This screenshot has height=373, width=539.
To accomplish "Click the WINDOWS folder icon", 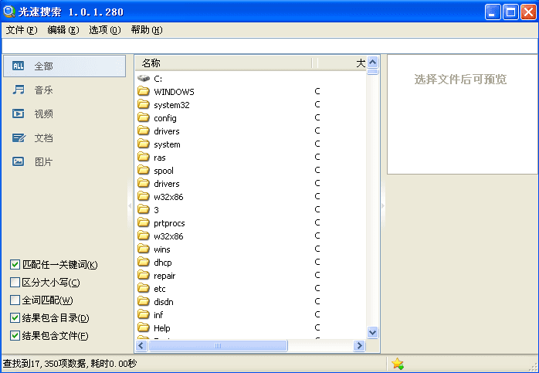I will [x=144, y=92].
